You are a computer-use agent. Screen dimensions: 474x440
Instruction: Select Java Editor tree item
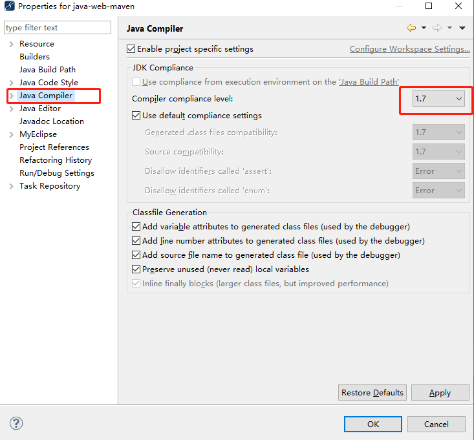point(40,109)
